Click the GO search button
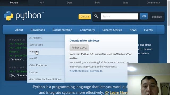 coord(144,16)
